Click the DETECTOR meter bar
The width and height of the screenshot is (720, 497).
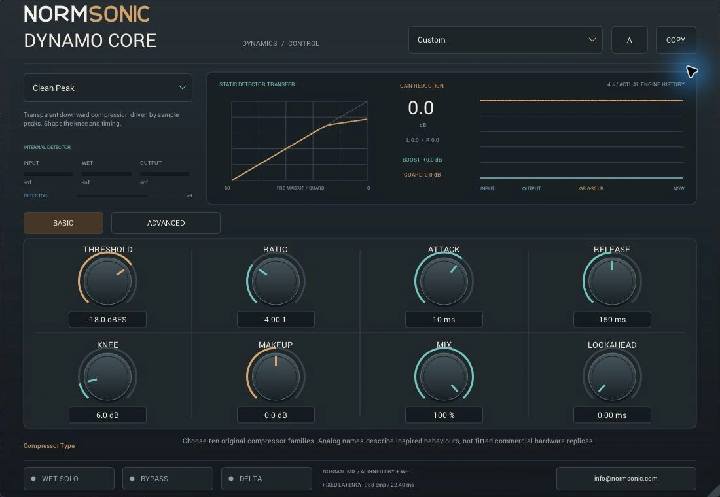pos(112,196)
